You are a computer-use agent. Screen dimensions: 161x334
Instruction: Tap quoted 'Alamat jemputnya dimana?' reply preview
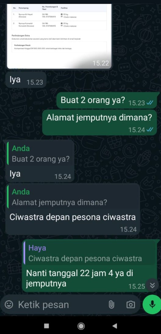[x=73, y=197]
